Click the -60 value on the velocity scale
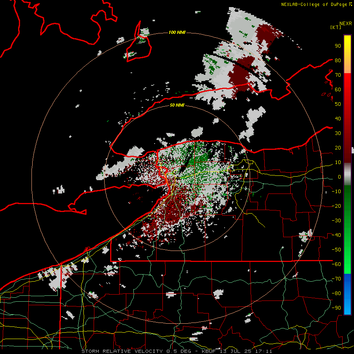This screenshot has width=354, height=354. pyautogui.click(x=336, y=264)
